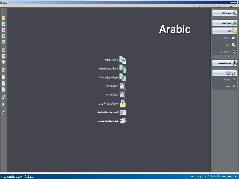This screenshot has width=239, height=179.
Task: Click the scan to Word icon
Action: [x=123, y=60]
